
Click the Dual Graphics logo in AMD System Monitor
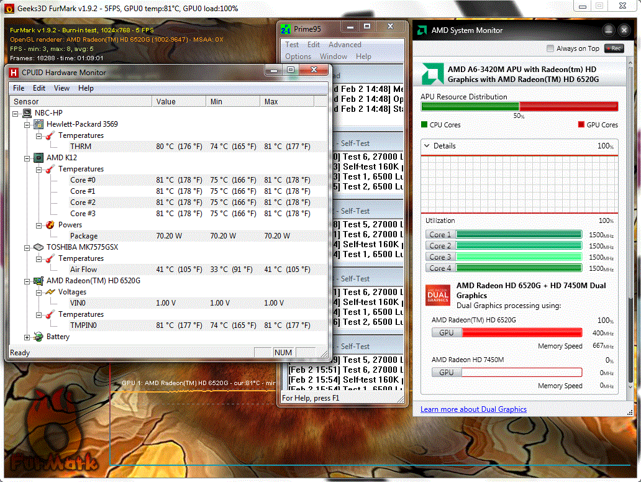[x=438, y=295]
